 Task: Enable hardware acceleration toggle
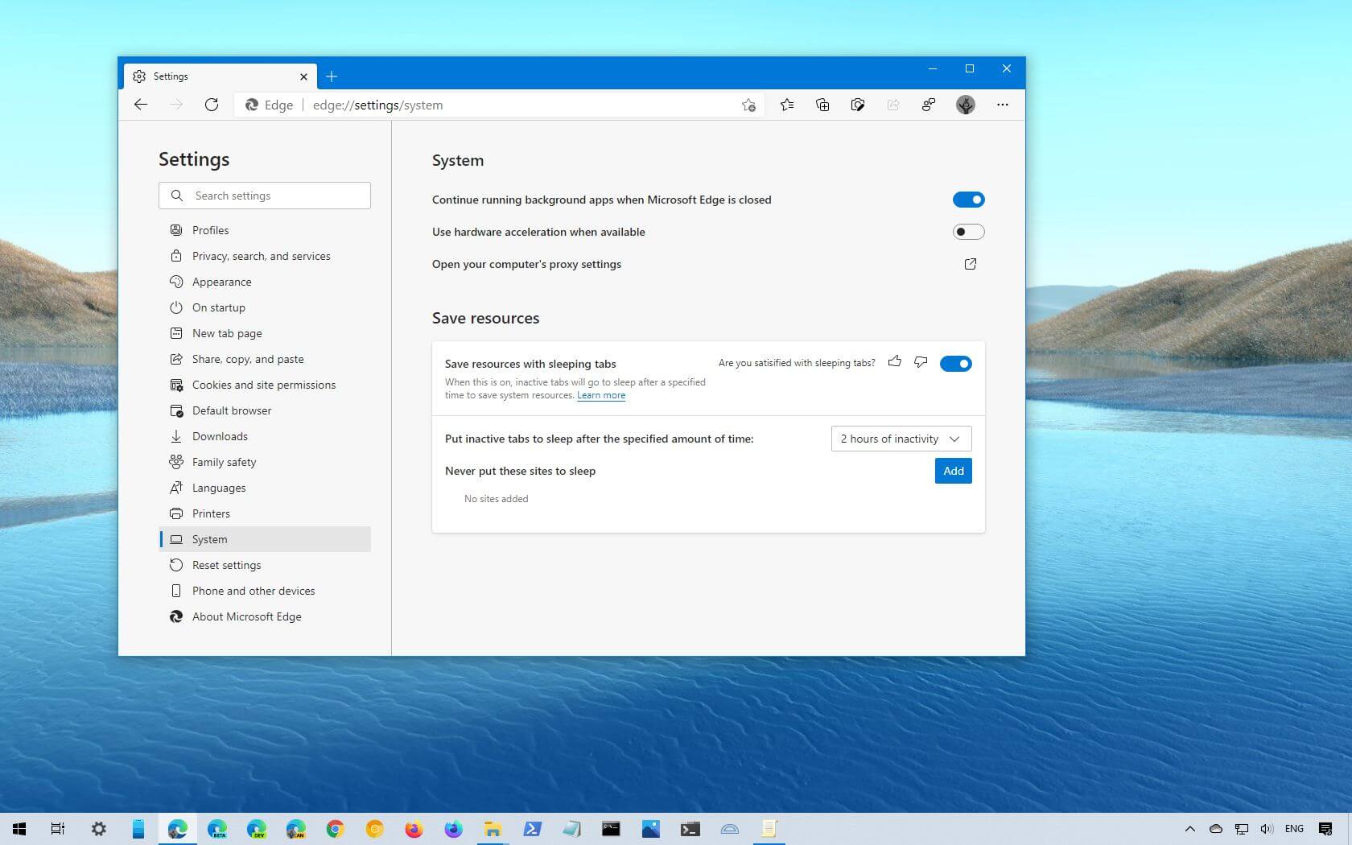click(968, 232)
